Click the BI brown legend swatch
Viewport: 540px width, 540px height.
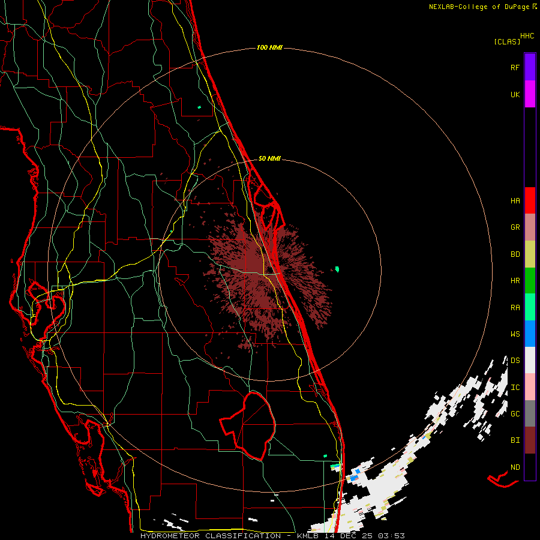tap(530, 440)
